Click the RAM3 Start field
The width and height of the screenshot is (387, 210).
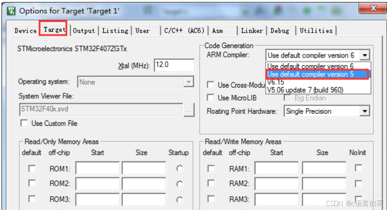[x=277, y=199]
